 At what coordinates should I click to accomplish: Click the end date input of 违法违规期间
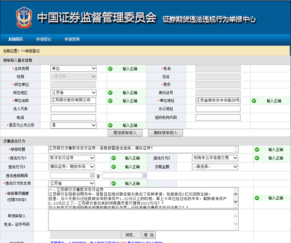coord(125,175)
